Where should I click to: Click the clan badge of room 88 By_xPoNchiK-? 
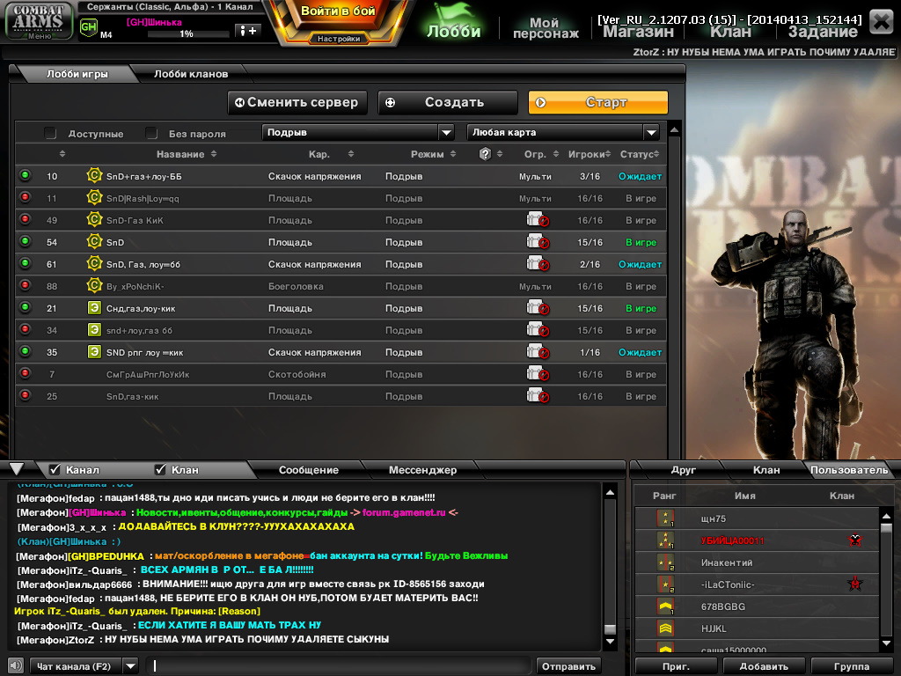[x=94, y=285]
